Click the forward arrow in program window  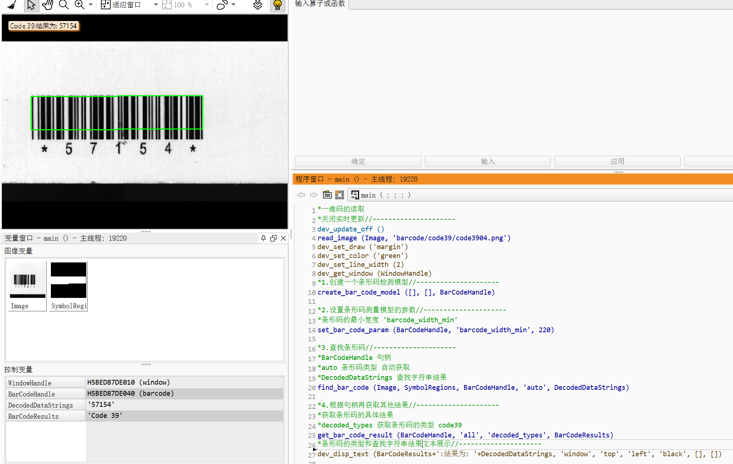click(314, 195)
